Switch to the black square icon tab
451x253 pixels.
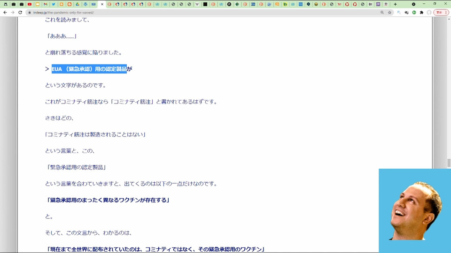(205, 4)
